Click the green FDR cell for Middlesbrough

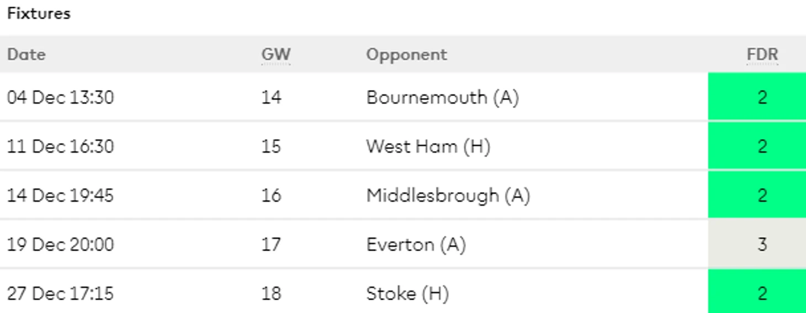pos(757,194)
